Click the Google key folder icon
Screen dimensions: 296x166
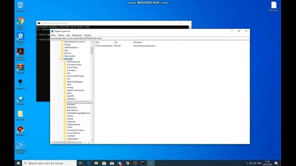(62, 45)
